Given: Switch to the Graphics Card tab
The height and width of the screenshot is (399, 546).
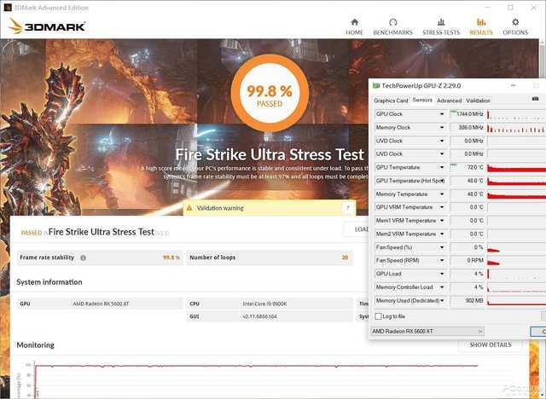Looking at the screenshot, I should click(x=391, y=101).
